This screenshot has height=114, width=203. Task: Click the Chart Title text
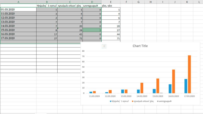(140, 46)
